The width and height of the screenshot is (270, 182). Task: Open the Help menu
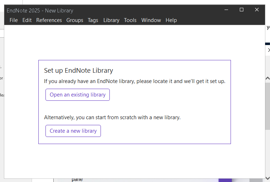pyautogui.click(x=171, y=20)
